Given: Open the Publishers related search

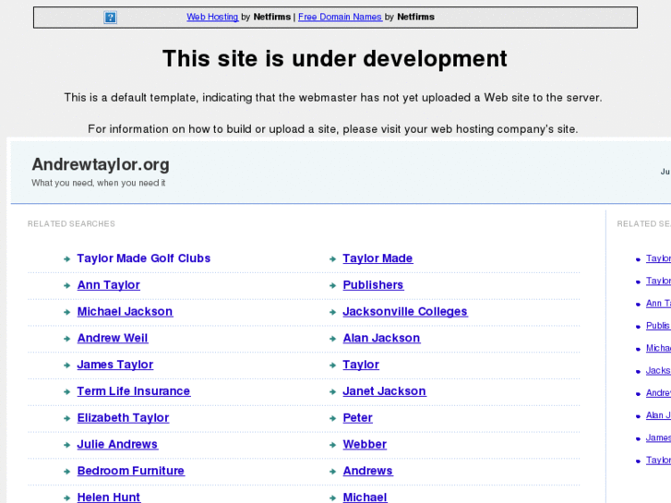Looking at the screenshot, I should coord(373,284).
